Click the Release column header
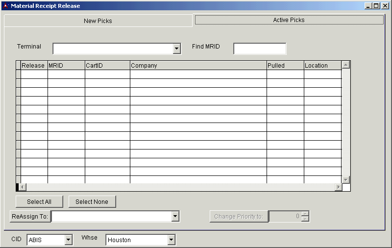The width and height of the screenshot is (392, 248). pos(33,65)
